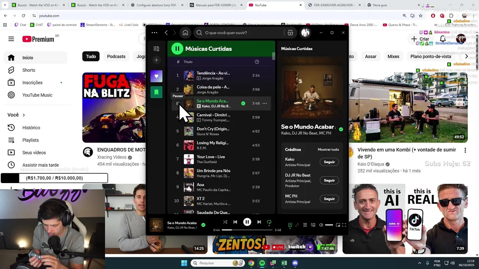
Task: Open YouTube Shorts in sidebar
Action: pyautogui.click(x=36, y=70)
